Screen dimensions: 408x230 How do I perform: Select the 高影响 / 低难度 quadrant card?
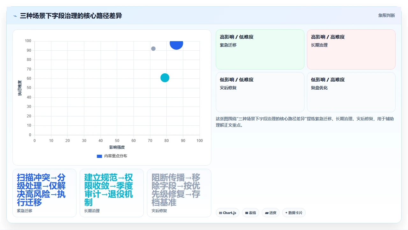(x=260, y=49)
